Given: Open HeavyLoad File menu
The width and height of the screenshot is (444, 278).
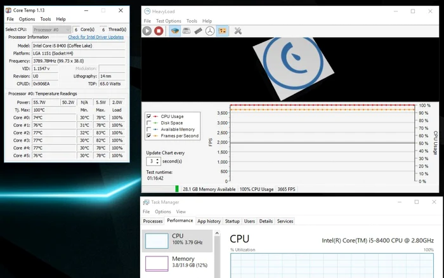Looking at the screenshot, I should point(147,21).
